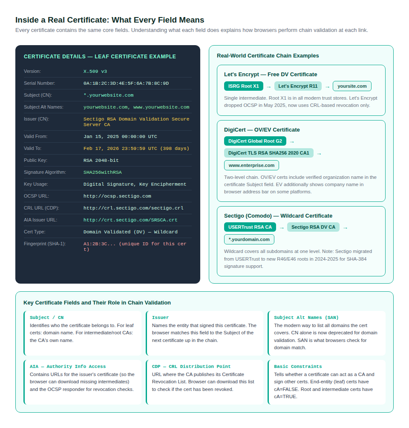Viewport: 409px width, 428px height.
Task: Select the Valid To date Feb 17, 2026
Action: pos(136,149)
